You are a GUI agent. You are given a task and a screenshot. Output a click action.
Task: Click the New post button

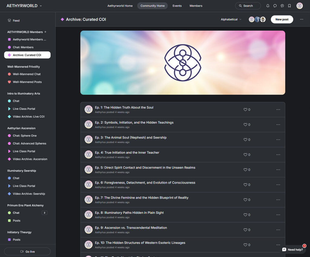click(x=282, y=19)
